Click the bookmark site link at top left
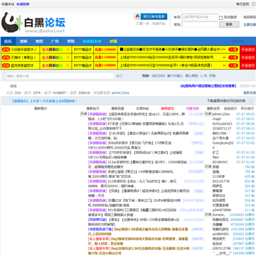Viewport: 256px width, 256px height. pyautogui.click(x=8, y=4)
